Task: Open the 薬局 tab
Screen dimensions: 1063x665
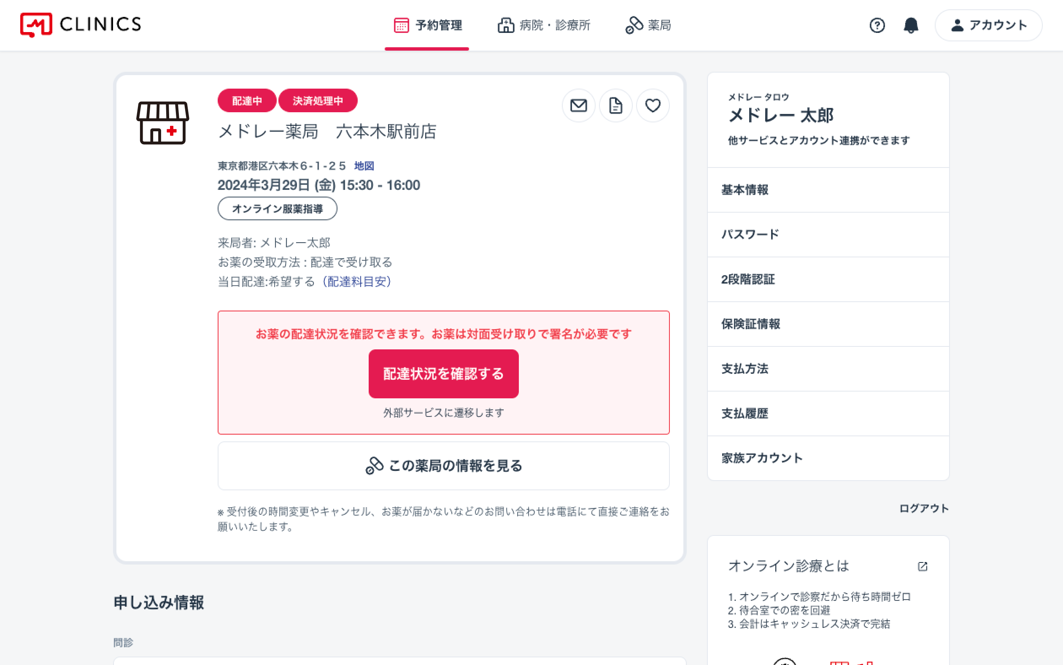Action: tap(648, 25)
